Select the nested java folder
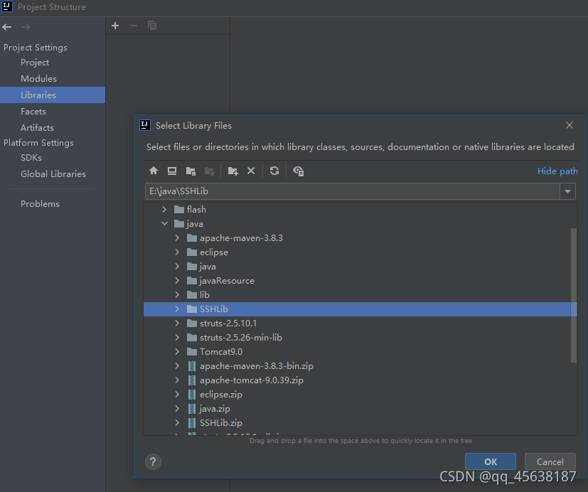 point(360,266)
